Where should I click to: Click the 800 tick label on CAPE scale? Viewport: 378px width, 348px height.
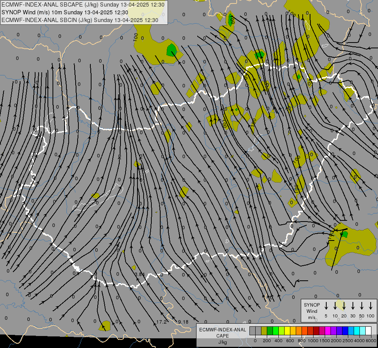pyautogui.click(x=302, y=341)
